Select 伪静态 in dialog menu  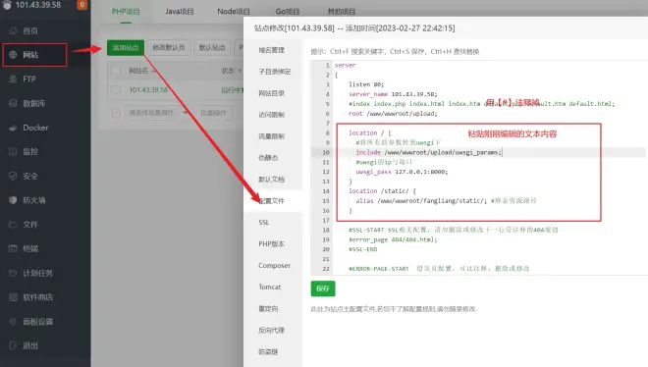tap(268, 158)
